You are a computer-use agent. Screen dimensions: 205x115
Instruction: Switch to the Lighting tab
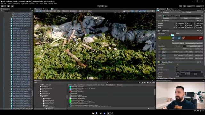pyautogui.click(x=170, y=9)
